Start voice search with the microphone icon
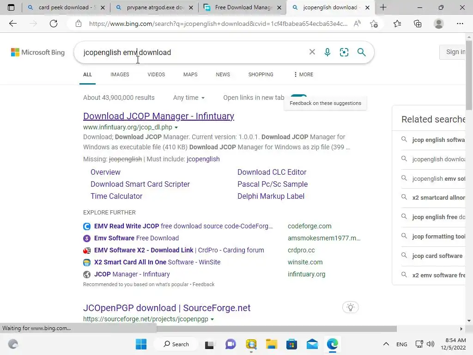This screenshot has height=355, width=473. pos(327,52)
